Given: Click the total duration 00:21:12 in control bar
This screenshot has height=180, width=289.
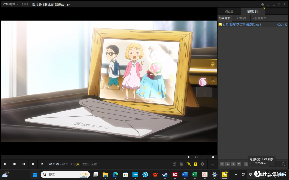Looking at the screenshot, I should click(67, 164).
